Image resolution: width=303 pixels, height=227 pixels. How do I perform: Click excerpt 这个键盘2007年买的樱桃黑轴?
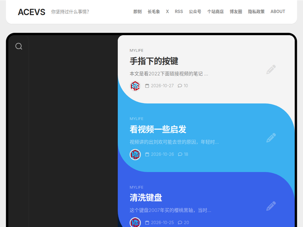[x=170, y=210]
